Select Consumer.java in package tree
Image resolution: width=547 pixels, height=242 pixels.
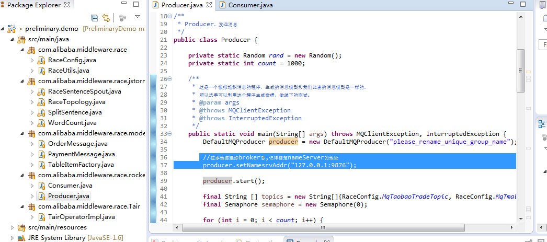(x=70, y=186)
